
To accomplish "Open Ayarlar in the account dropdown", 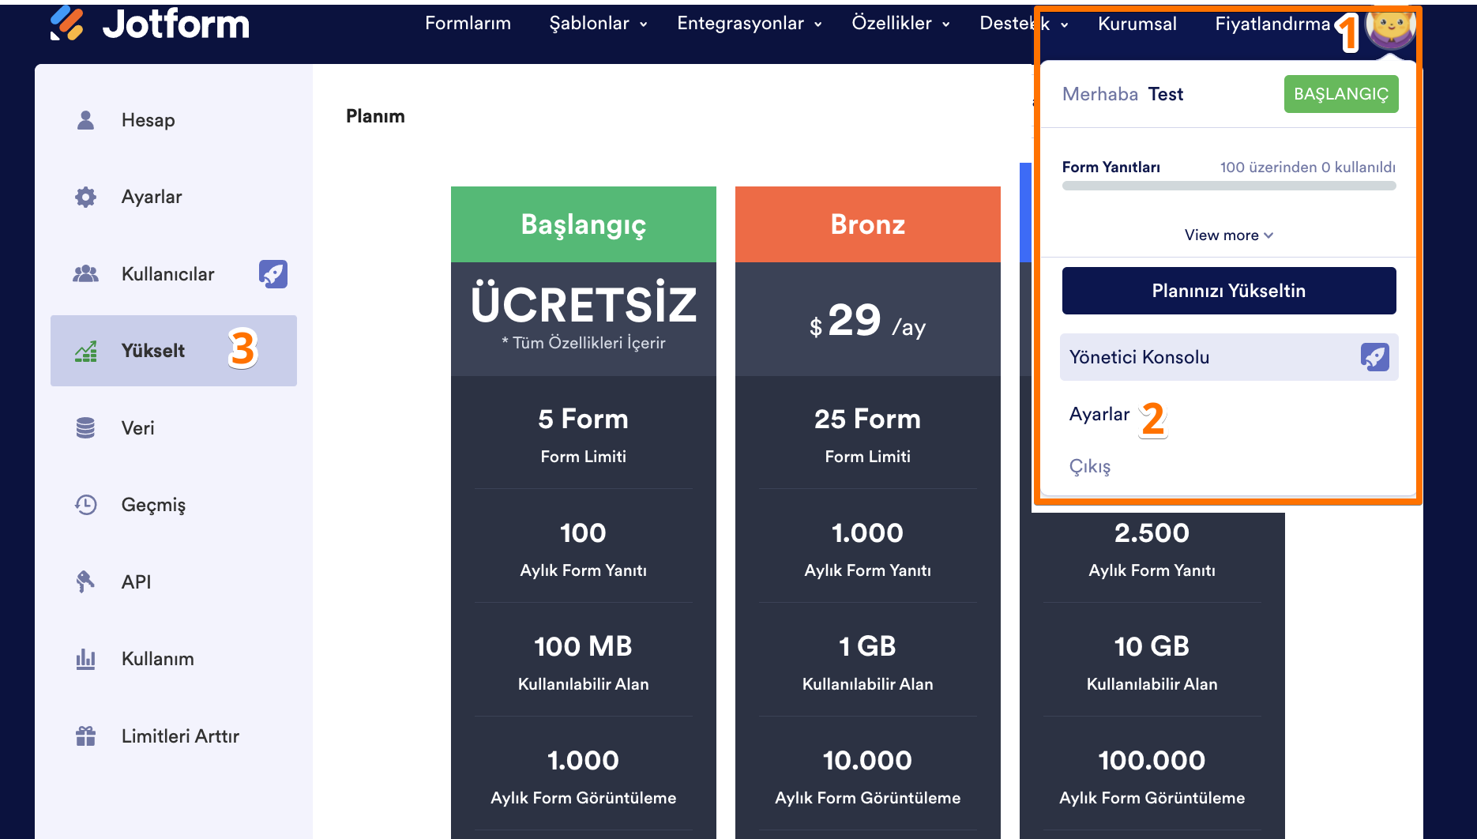I will 1099,414.
